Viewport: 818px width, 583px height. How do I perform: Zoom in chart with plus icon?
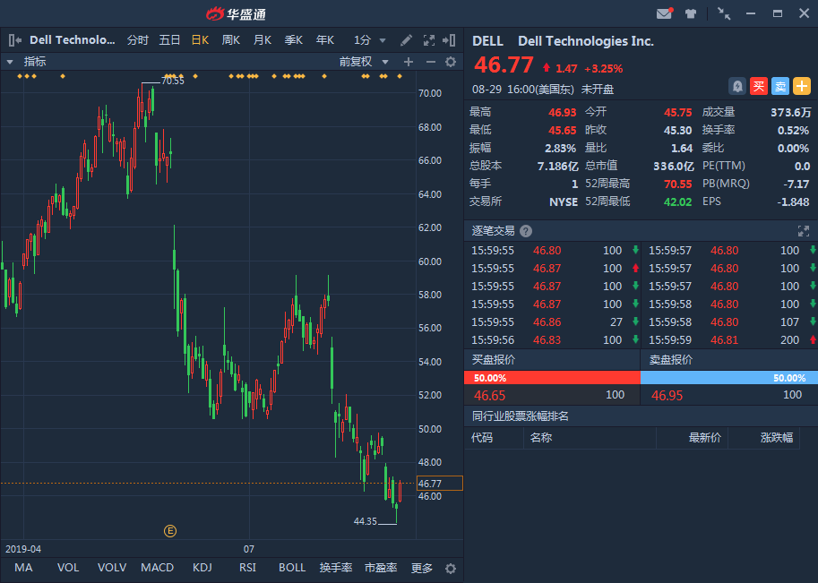(x=409, y=62)
